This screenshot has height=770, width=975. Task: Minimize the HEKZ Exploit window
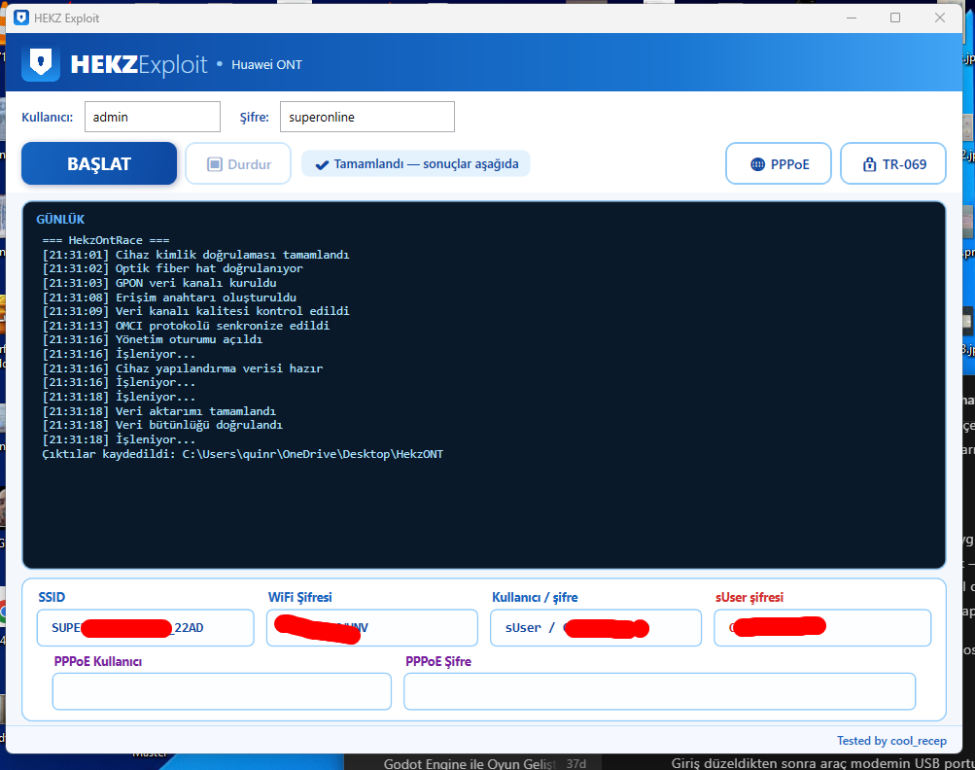click(852, 17)
